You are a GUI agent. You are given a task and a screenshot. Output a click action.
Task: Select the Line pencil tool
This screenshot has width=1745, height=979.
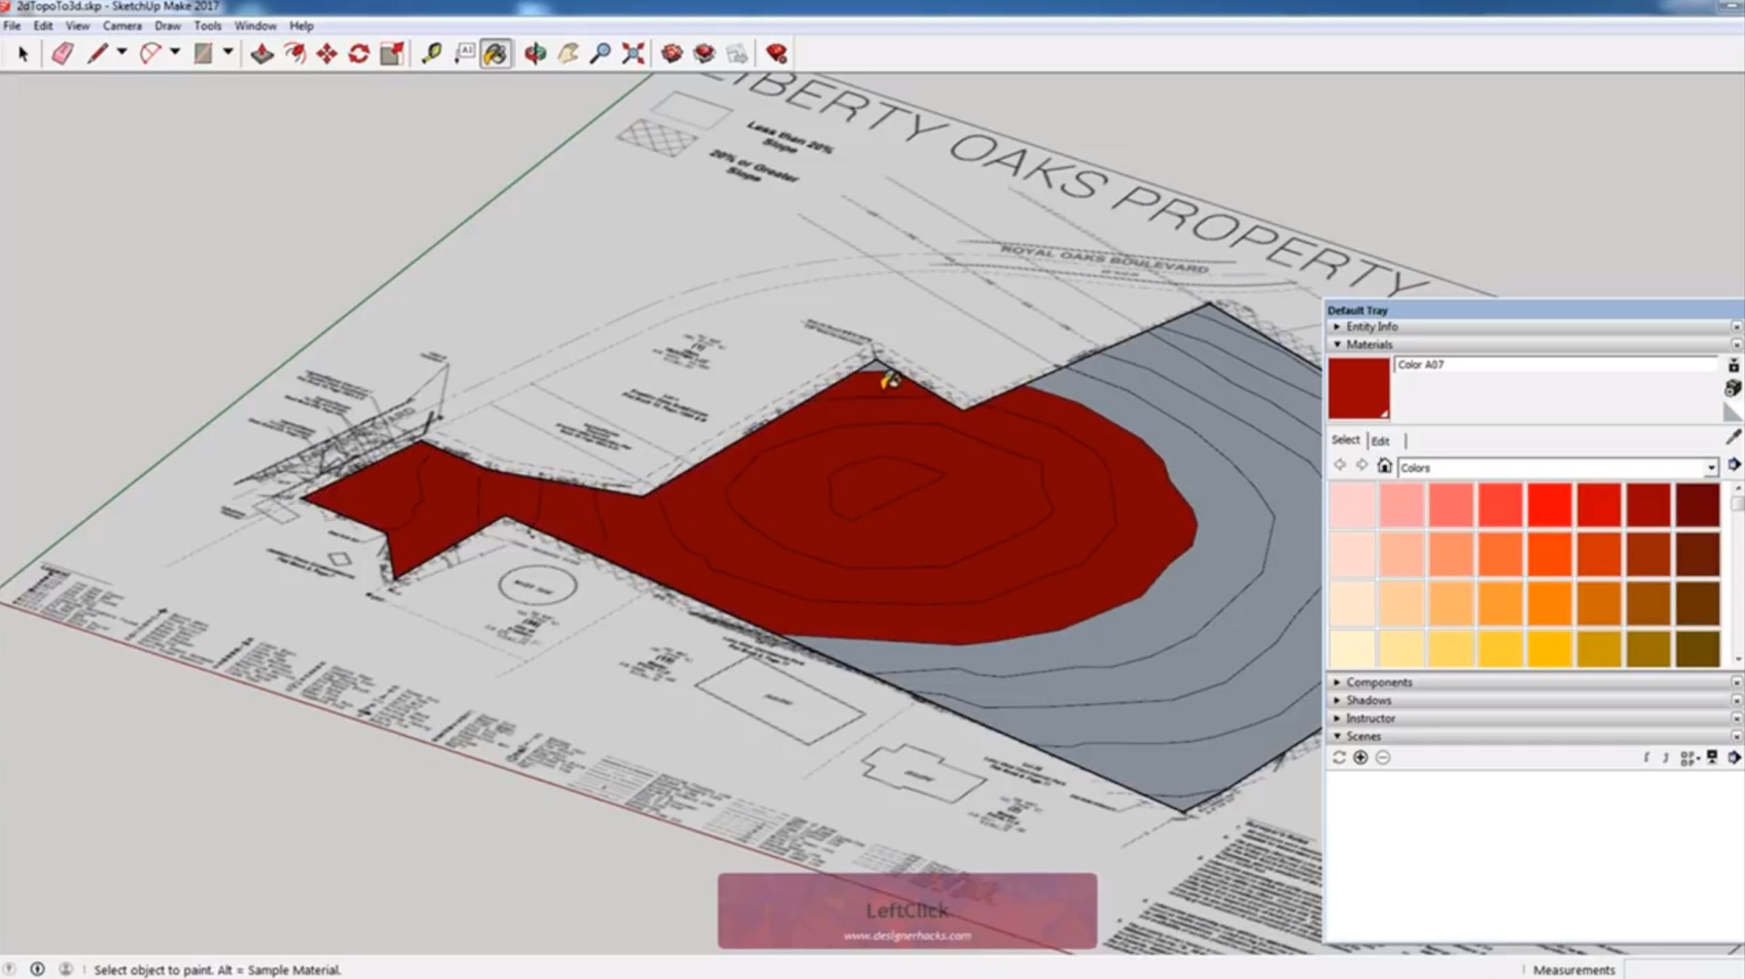coord(97,54)
